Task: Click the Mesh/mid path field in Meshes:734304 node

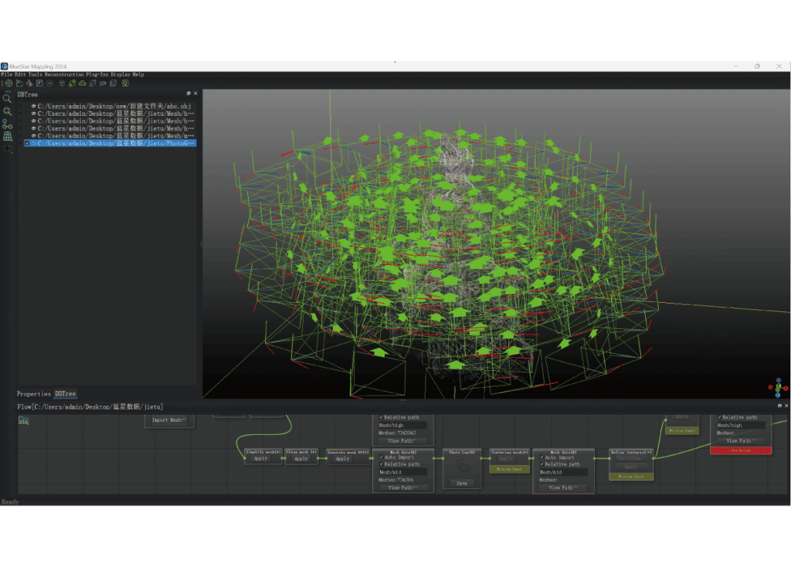Action: coord(403,472)
